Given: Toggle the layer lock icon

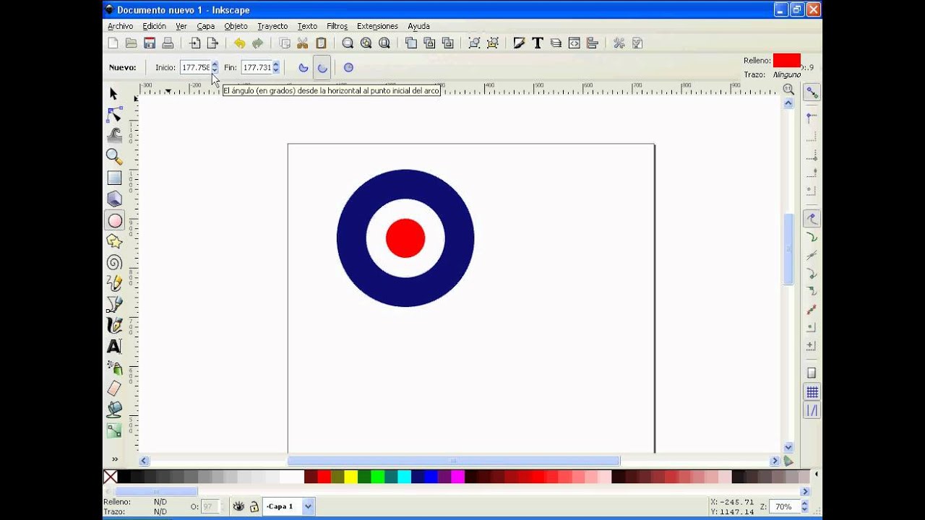Looking at the screenshot, I should tap(254, 507).
